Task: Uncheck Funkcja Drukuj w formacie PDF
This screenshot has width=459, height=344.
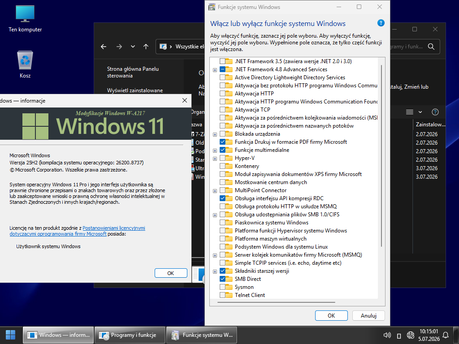Action: pos(222,142)
